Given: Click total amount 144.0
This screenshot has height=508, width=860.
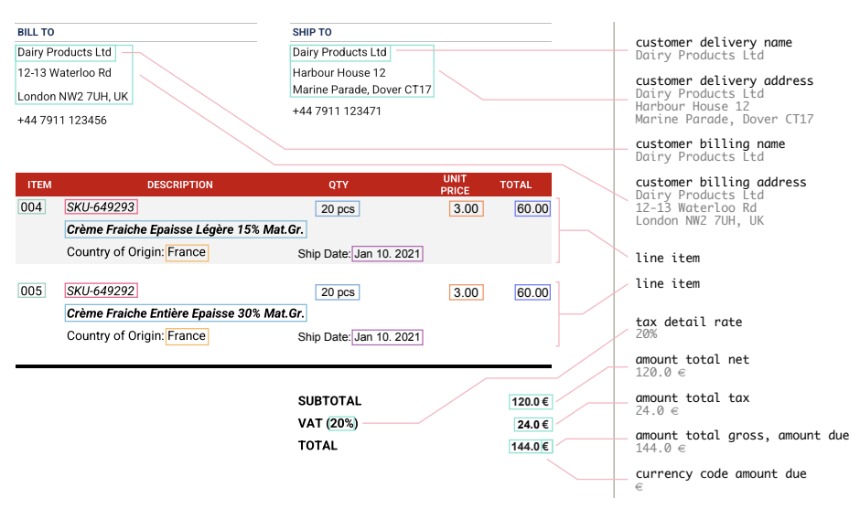Looking at the screenshot, I should tap(525, 447).
